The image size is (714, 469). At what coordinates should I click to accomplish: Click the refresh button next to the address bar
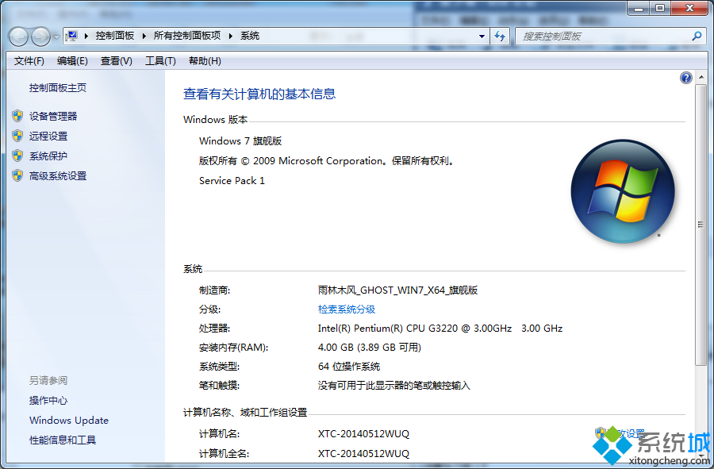pyautogui.click(x=500, y=37)
